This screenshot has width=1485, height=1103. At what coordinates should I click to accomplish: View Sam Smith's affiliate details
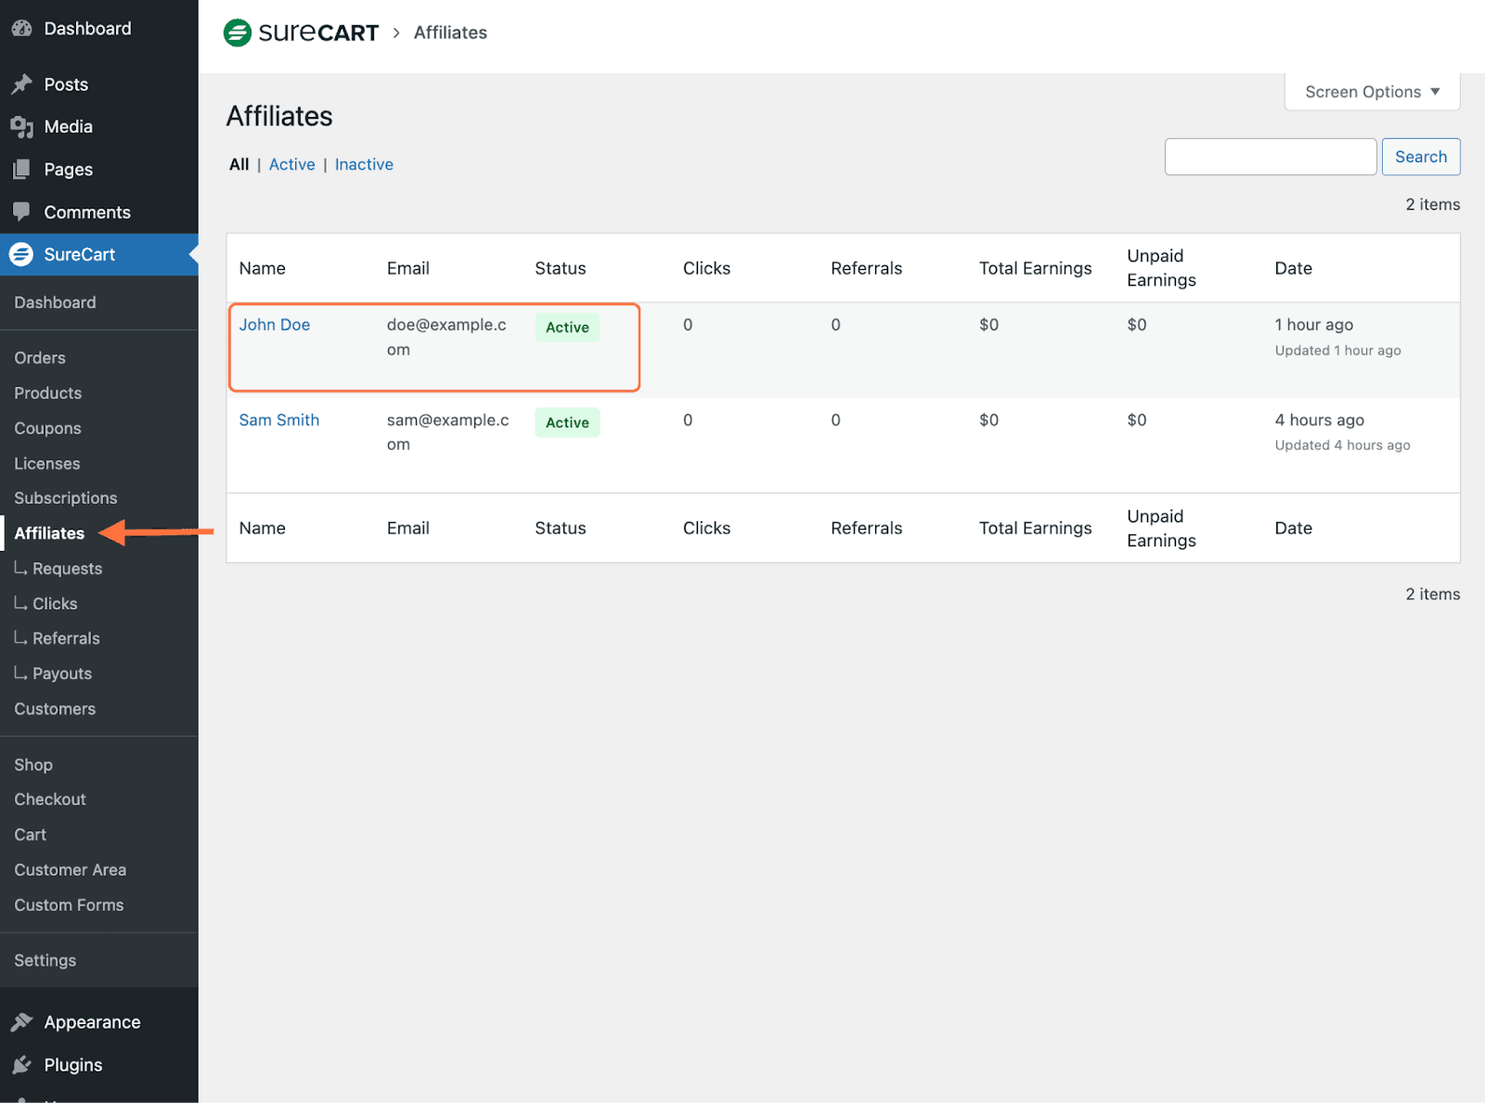(278, 419)
